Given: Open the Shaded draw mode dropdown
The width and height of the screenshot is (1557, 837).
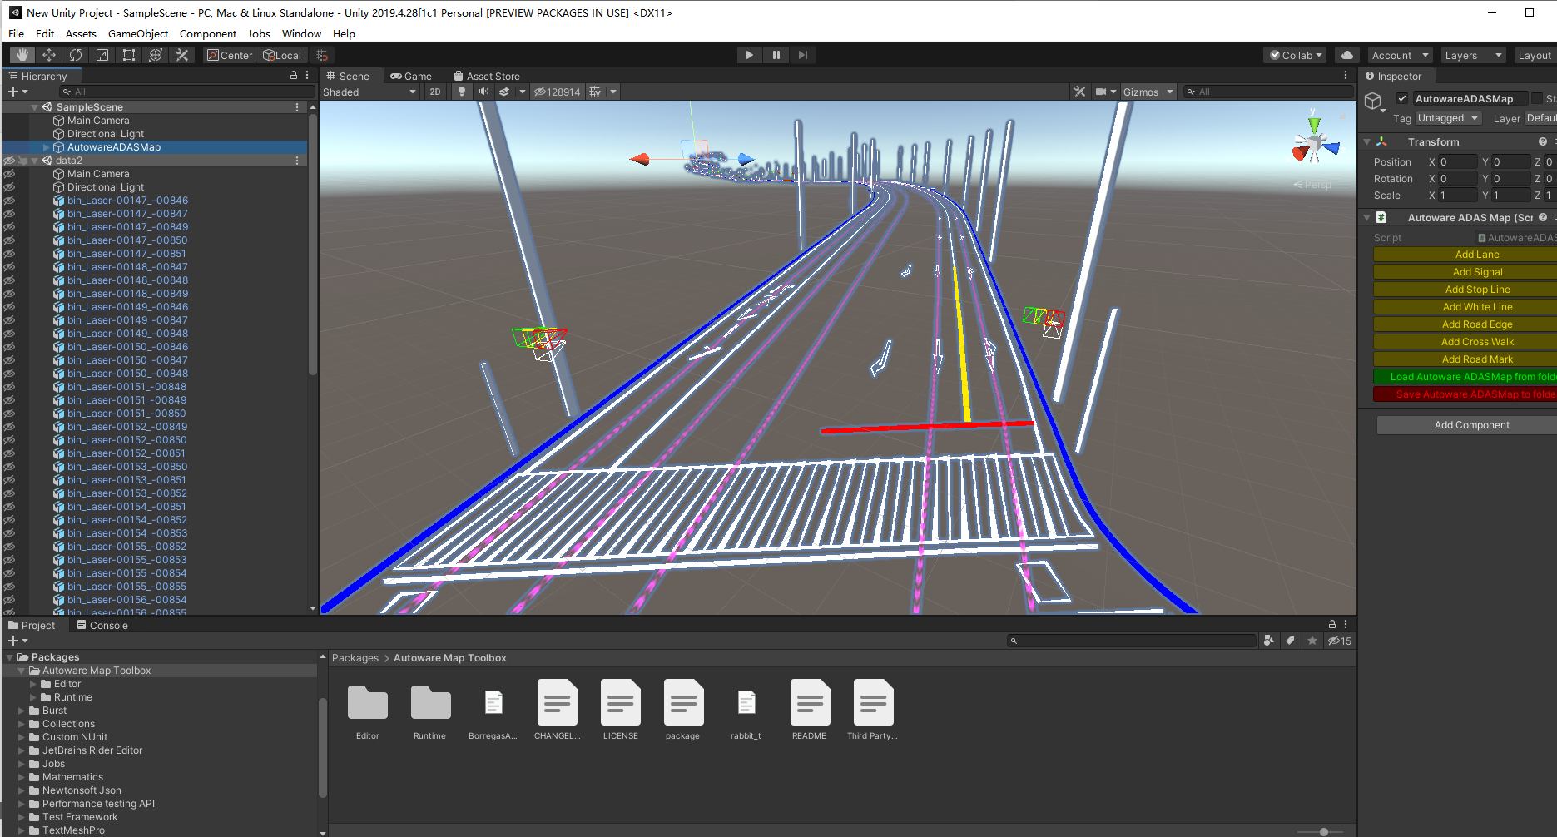Looking at the screenshot, I should point(369,92).
